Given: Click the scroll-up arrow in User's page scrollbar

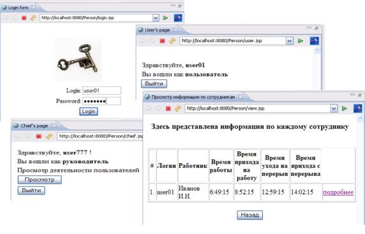Looking at the screenshot, I should [317, 50].
